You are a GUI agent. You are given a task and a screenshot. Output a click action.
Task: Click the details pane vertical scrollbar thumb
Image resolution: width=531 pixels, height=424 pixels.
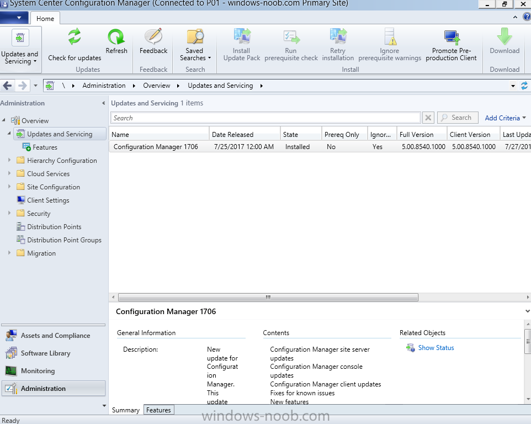click(528, 341)
